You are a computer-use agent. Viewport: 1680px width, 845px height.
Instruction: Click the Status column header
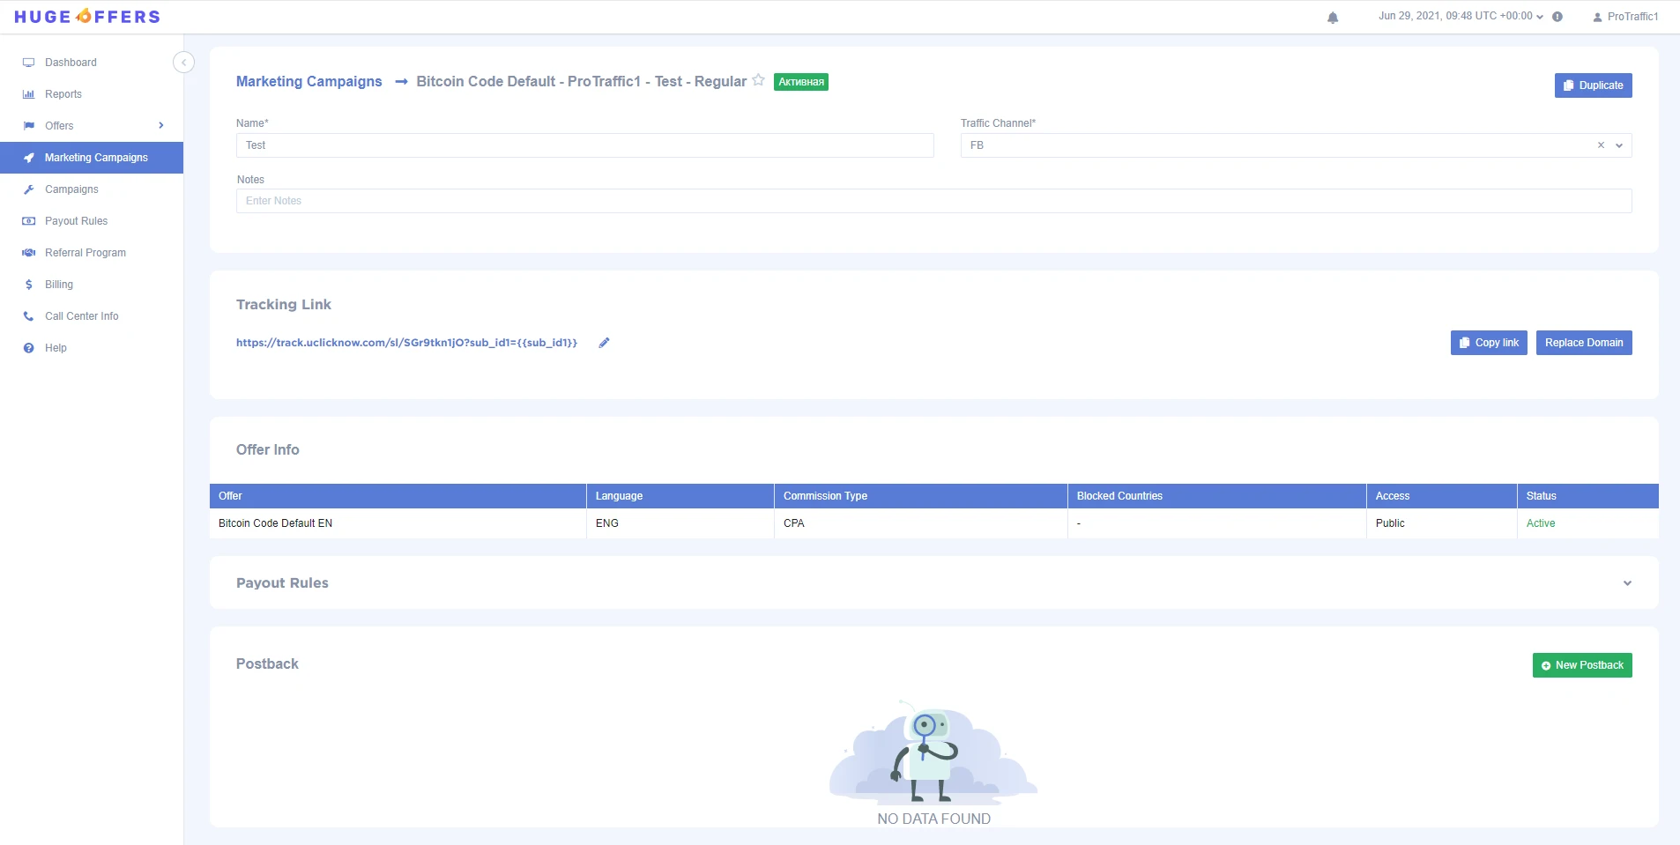pos(1588,496)
